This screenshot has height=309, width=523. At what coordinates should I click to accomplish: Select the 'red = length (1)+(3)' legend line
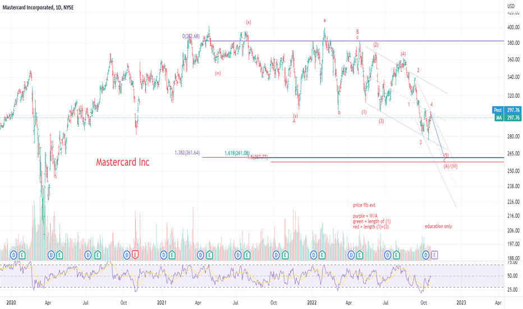click(x=371, y=227)
